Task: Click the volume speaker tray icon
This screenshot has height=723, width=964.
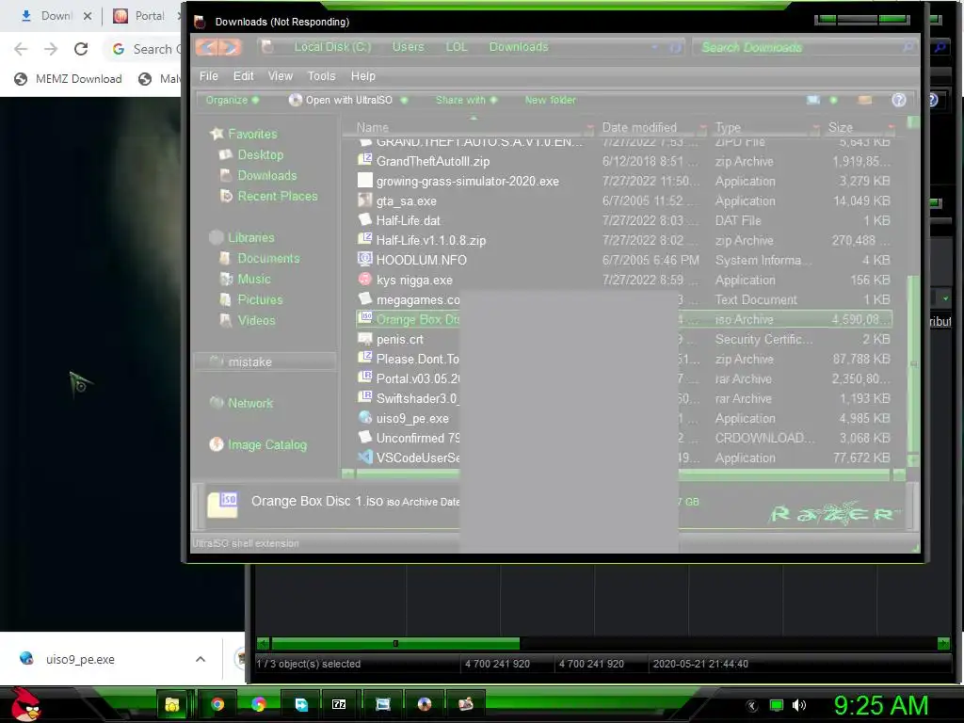Action: pyautogui.click(x=799, y=705)
